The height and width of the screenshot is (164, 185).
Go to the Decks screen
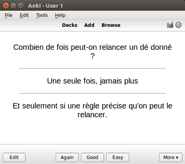point(70,25)
